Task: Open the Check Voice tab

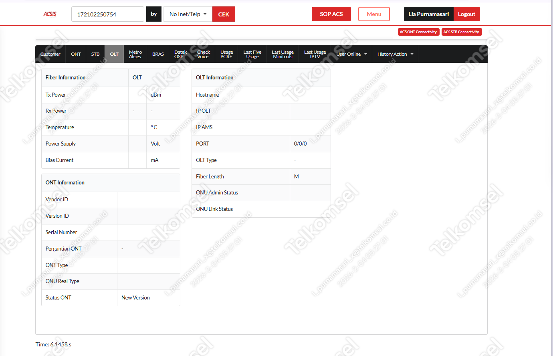Action: [204, 54]
